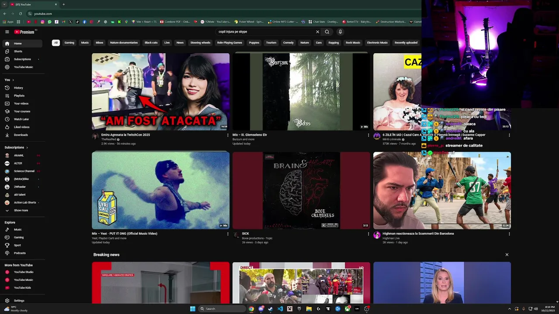Show hidden system tray icons
The image size is (559, 314).
tap(509, 309)
